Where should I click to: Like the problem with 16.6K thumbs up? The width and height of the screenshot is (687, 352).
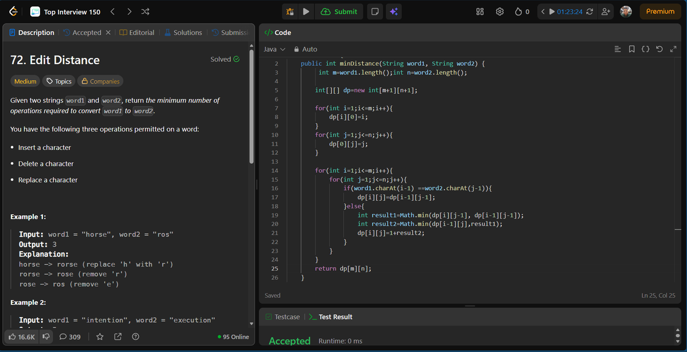[21, 337]
